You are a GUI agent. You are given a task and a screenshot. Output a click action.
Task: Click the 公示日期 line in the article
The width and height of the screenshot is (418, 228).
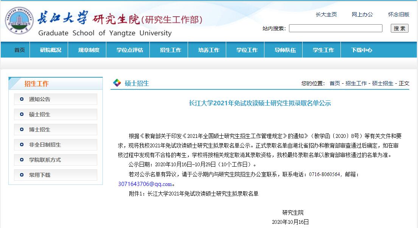coord(193,164)
